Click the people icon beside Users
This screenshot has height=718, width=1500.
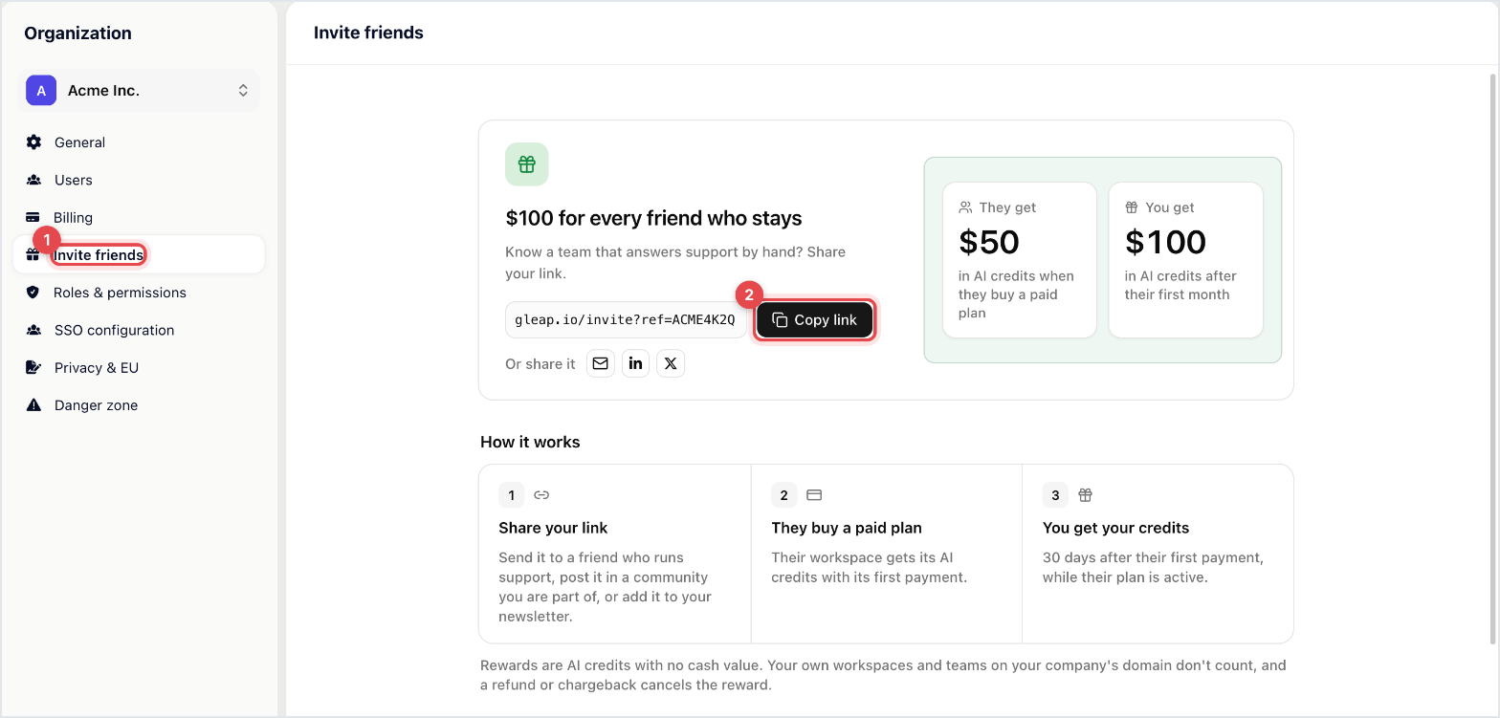click(34, 180)
